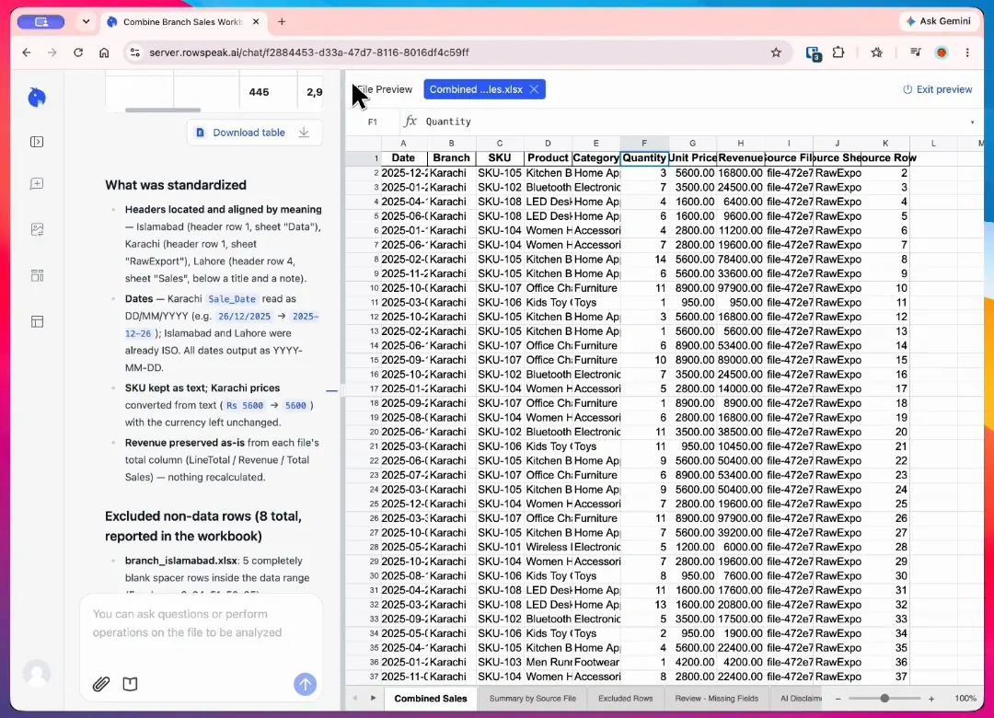Switch to the Combined Sales sheet tab
Image resolution: width=994 pixels, height=718 pixels.
tap(431, 699)
